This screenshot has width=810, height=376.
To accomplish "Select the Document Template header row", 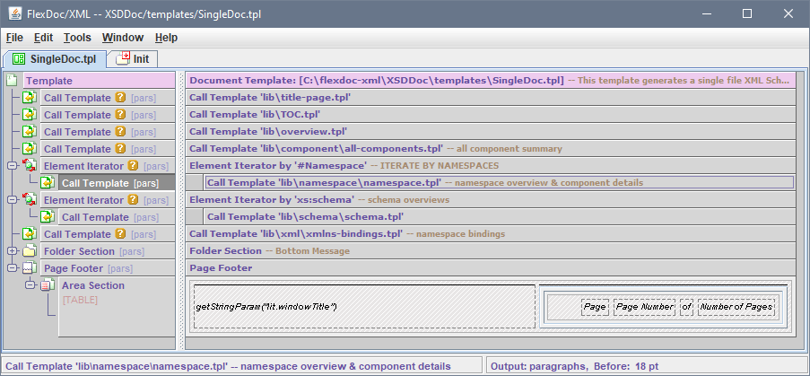I will point(491,81).
